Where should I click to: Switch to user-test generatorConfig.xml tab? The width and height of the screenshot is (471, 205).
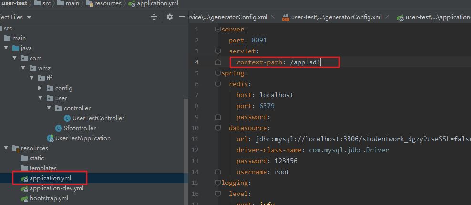pos(336,17)
